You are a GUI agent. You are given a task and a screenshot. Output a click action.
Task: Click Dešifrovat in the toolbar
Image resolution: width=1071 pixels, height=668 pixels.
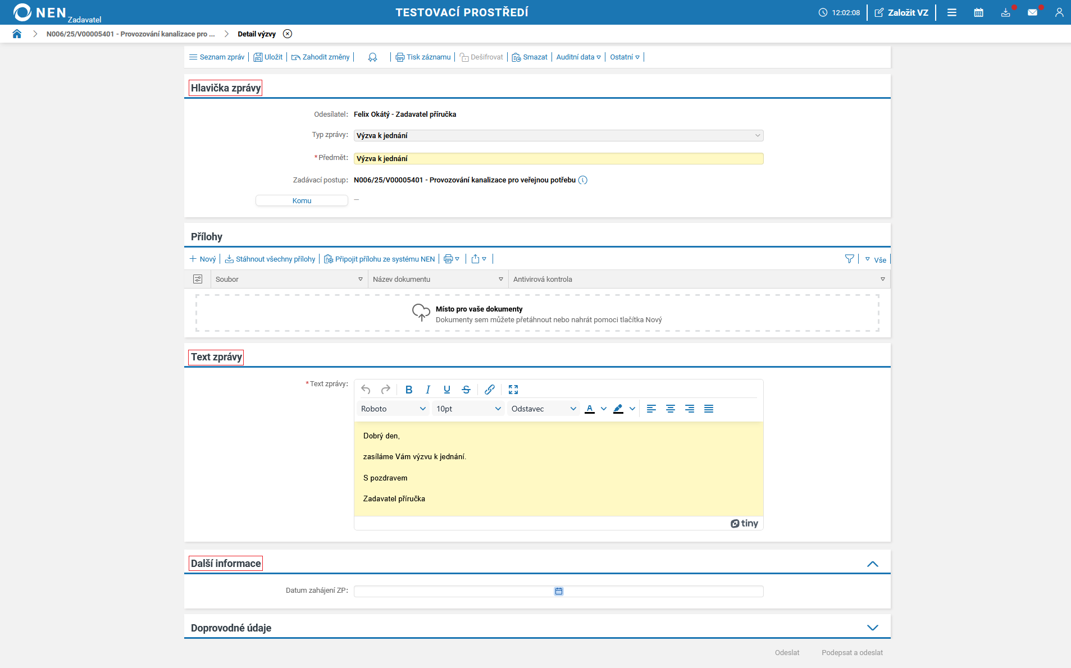[481, 57]
